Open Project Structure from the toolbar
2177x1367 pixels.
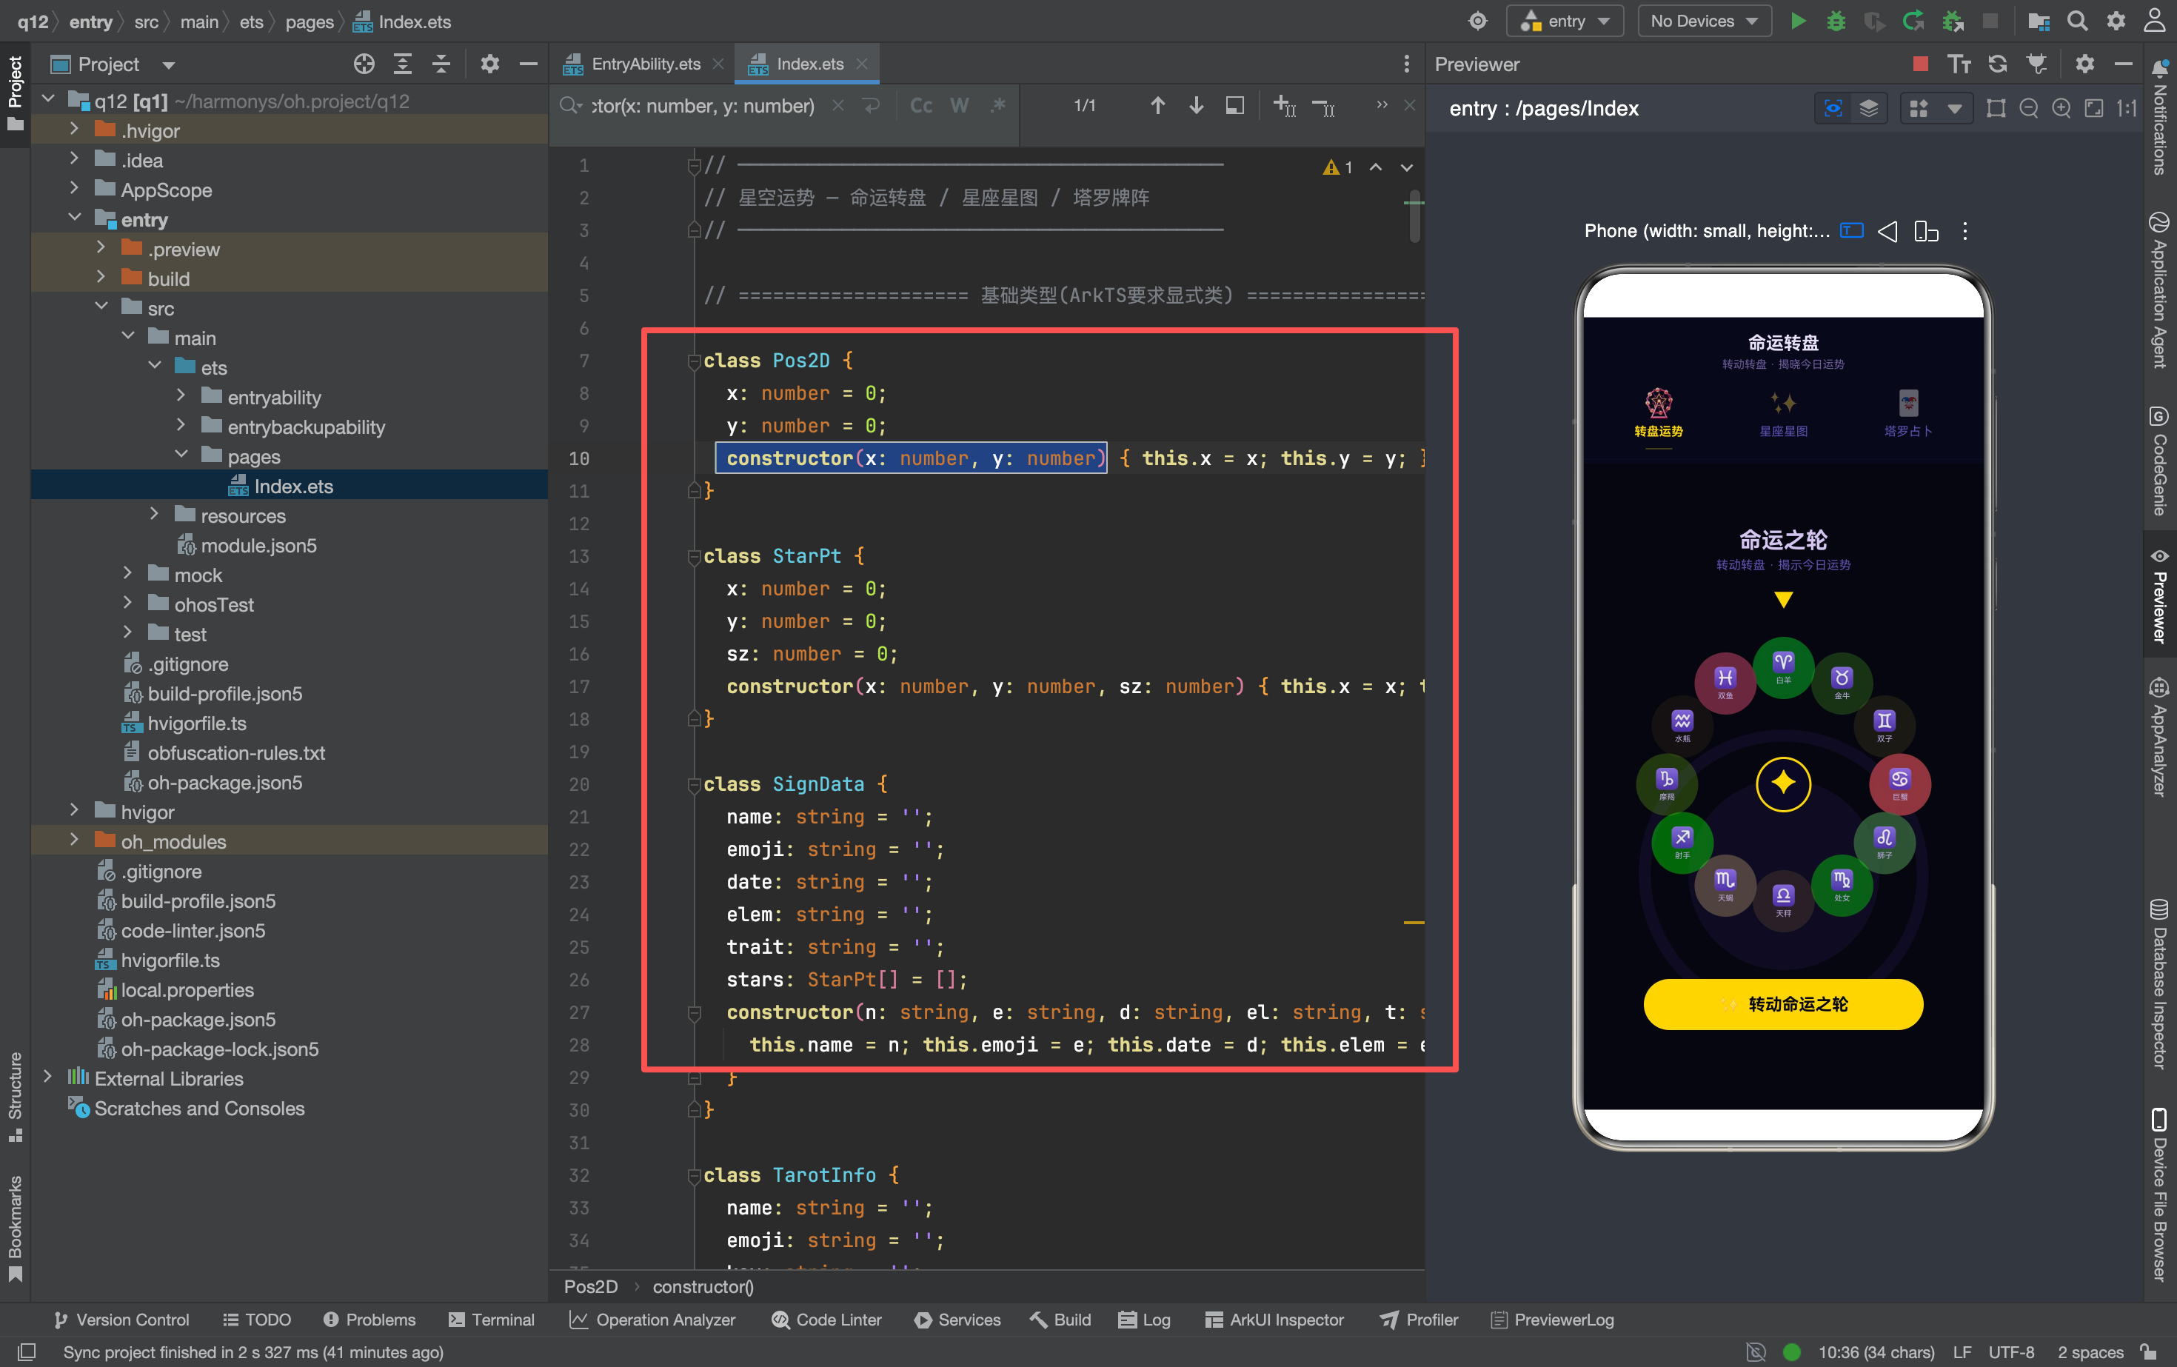click(x=2039, y=21)
